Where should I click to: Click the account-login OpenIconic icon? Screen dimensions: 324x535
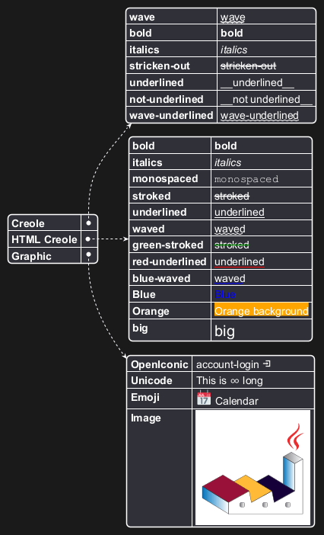(267, 364)
